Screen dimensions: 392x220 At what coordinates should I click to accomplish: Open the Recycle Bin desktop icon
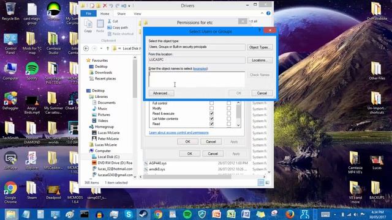click(x=10, y=11)
